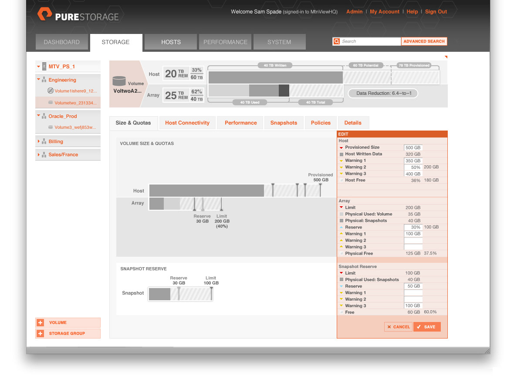
Task: Select the Size & Quotas sub-tab
Action: [133, 123]
